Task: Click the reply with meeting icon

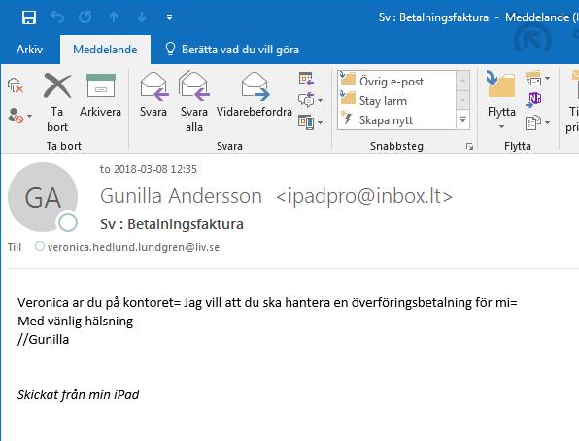Action: [306, 79]
